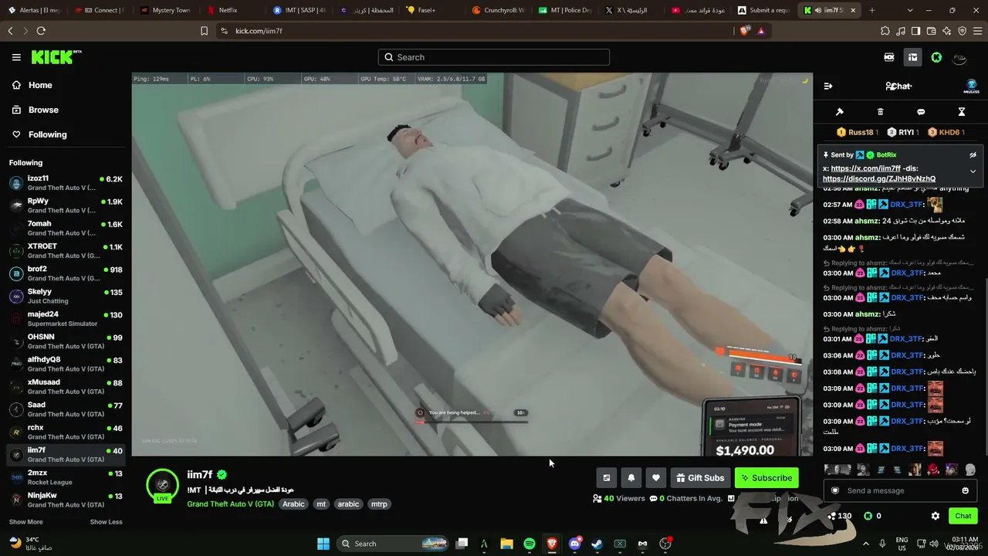Click the hourglass icon in chat toolbar
The height and width of the screenshot is (556, 988).
(962, 112)
